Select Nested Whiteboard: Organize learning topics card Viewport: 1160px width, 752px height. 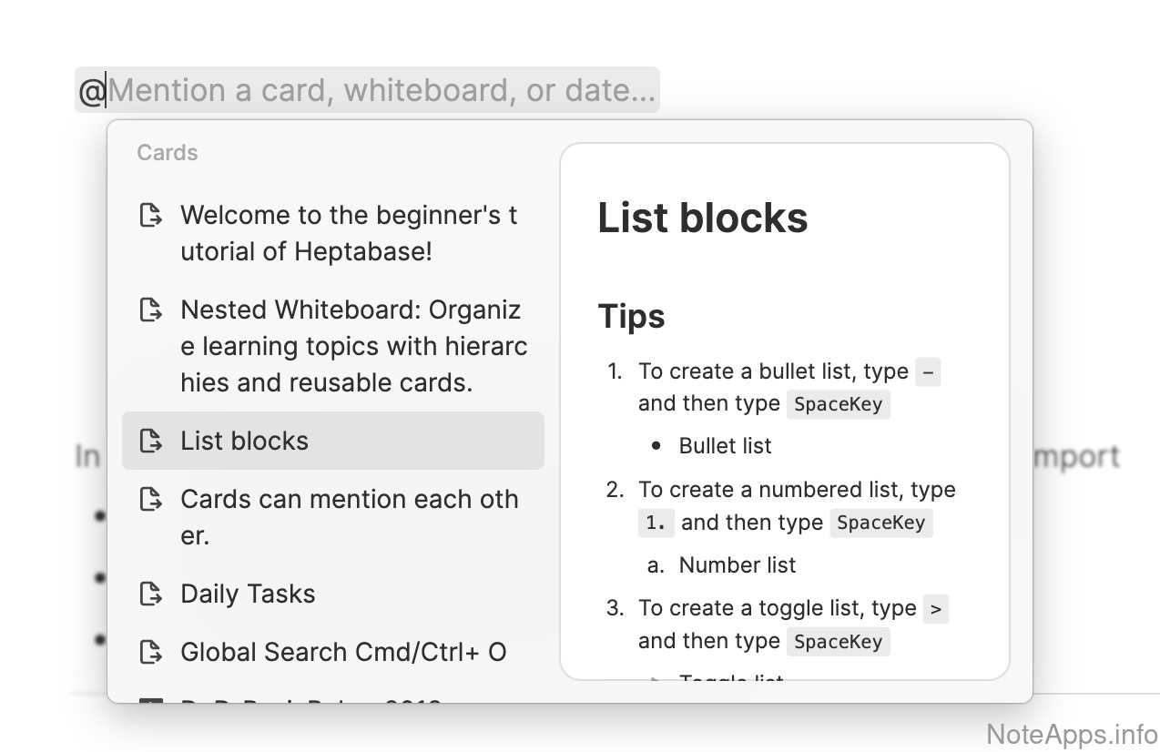click(353, 347)
